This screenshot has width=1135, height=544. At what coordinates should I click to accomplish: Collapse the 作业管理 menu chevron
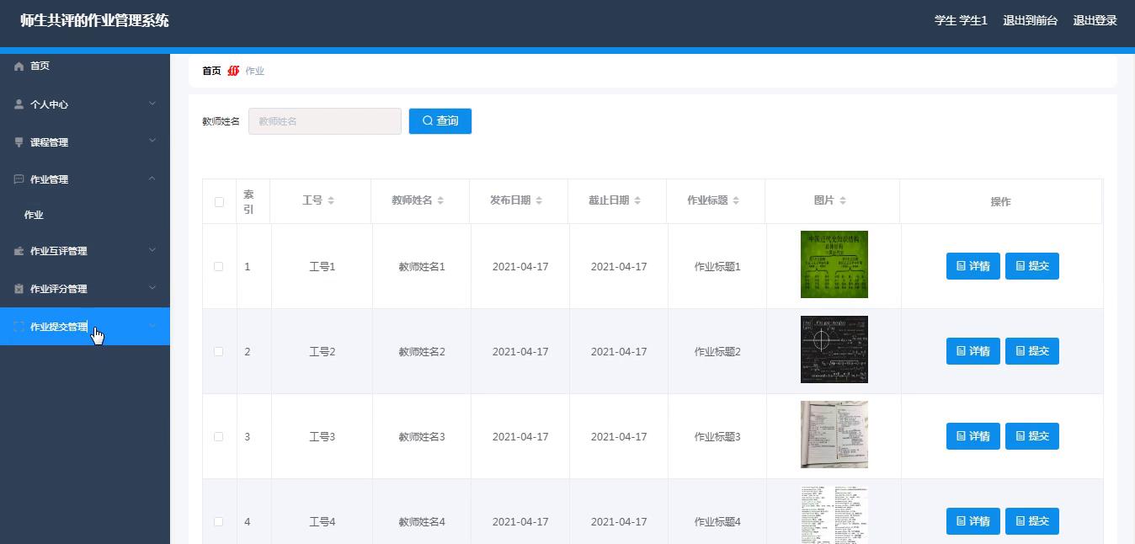pos(152,179)
